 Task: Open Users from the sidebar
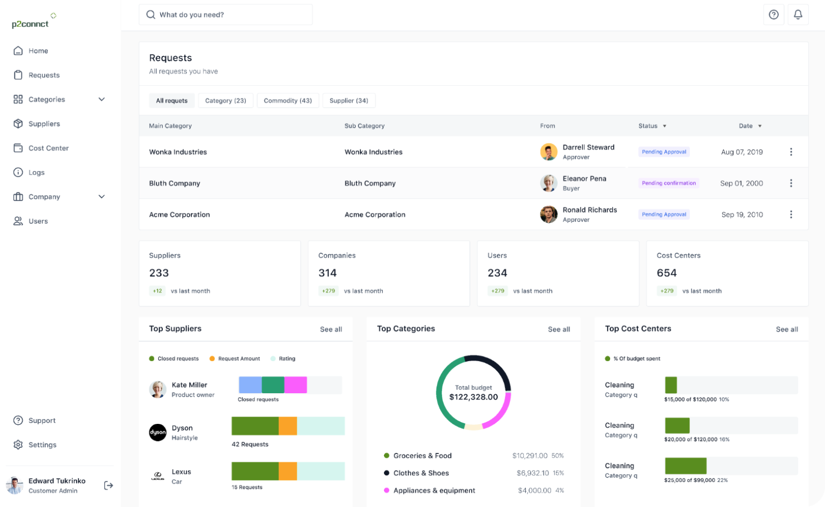pyautogui.click(x=38, y=221)
